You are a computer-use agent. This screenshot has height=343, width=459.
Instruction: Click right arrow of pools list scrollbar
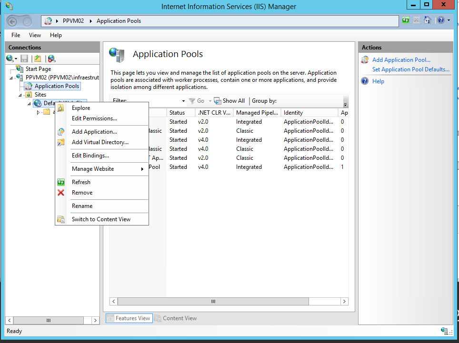[345, 302]
